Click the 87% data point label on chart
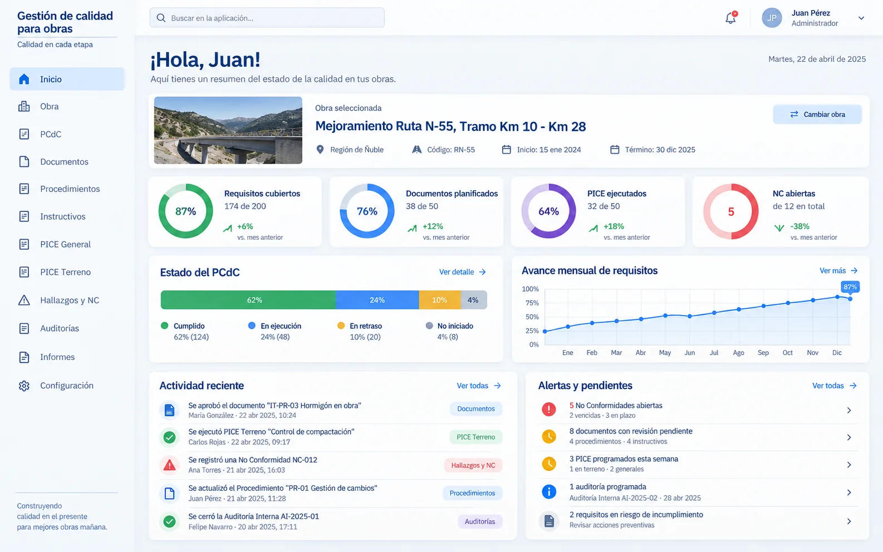The width and height of the screenshot is (883, 552). pyautogui.click(x=850, y=287)
